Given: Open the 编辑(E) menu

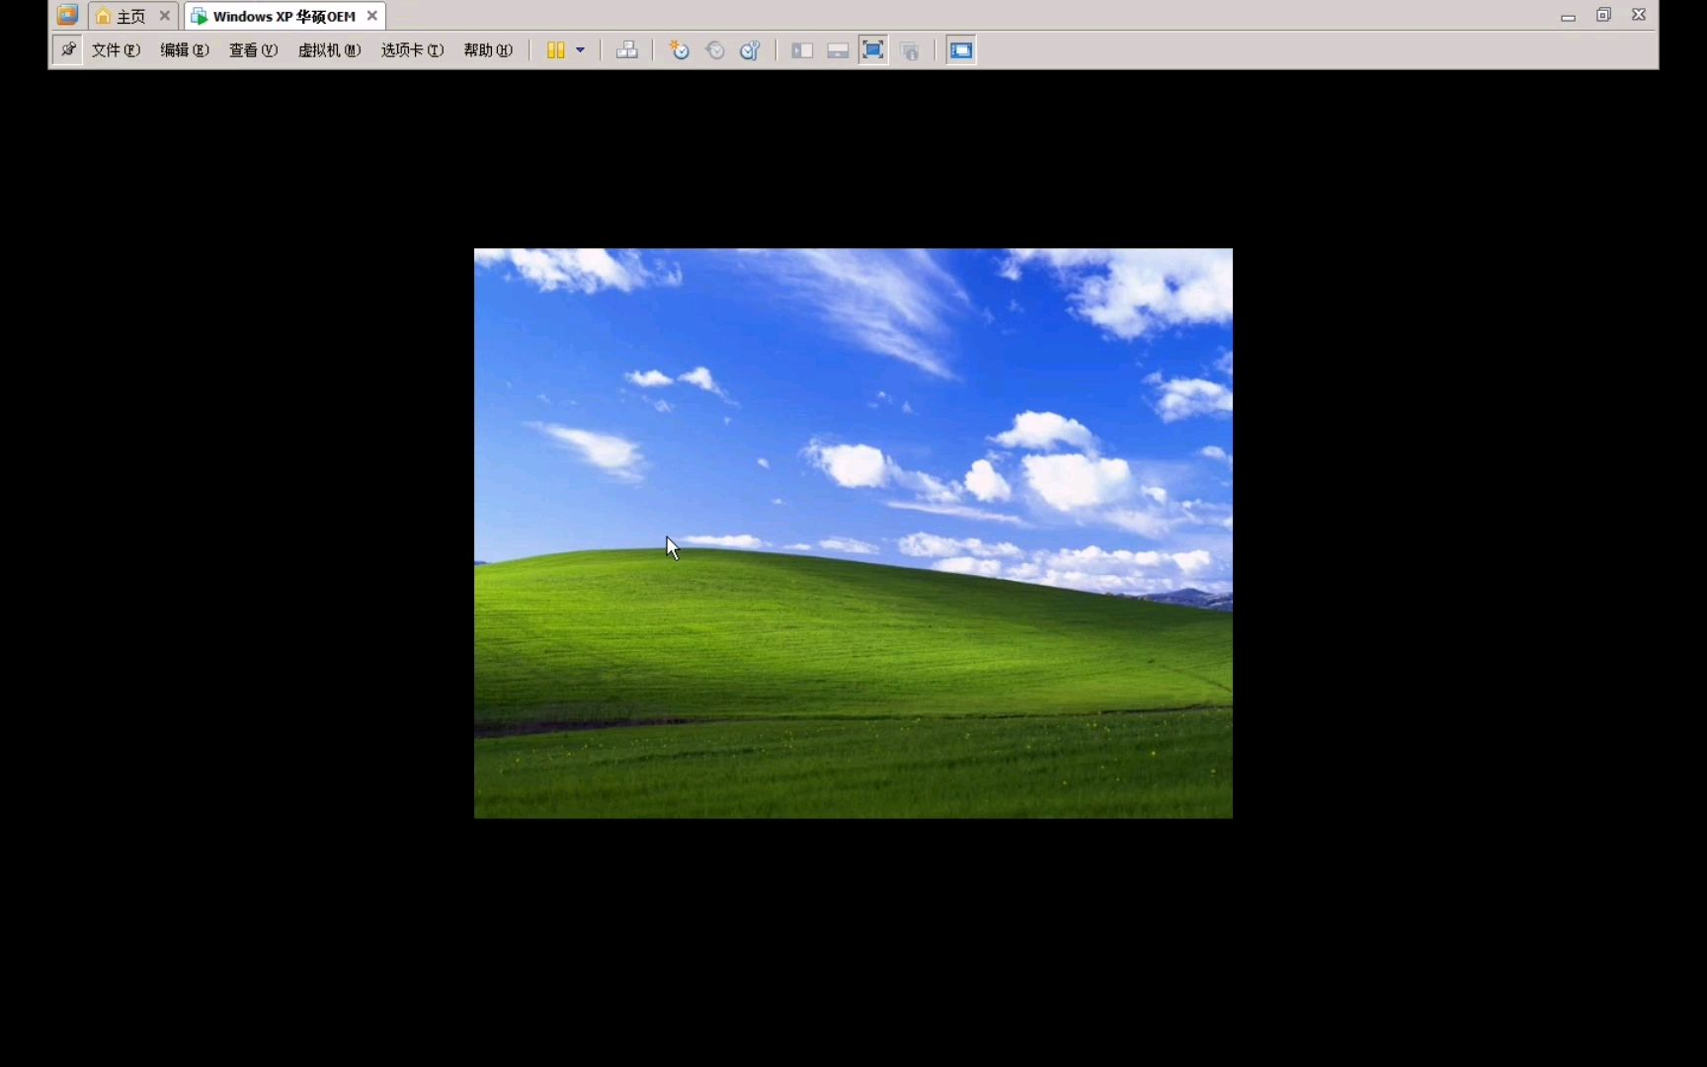Looking at the screenshot, I should coord(185,50).
